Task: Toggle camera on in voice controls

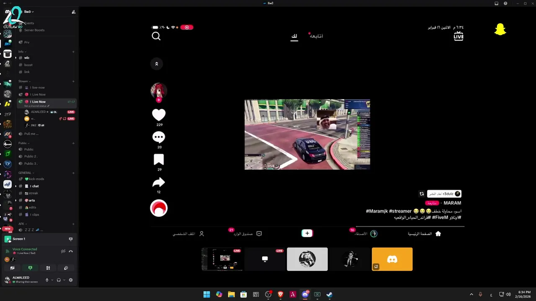Action: coord(12,268)
